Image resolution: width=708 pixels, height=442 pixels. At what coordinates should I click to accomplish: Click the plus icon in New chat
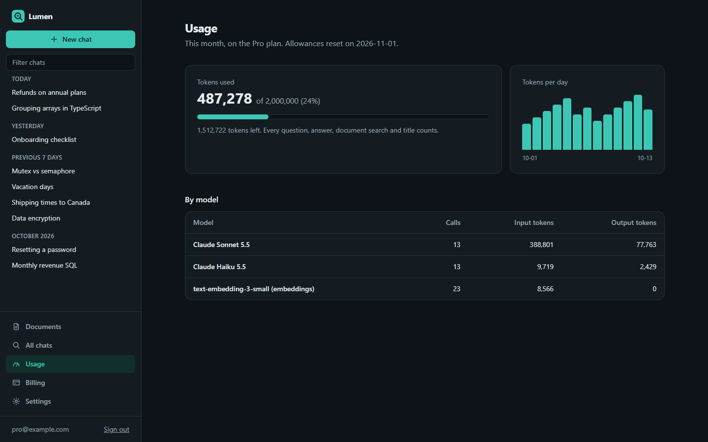click(54, 39)
